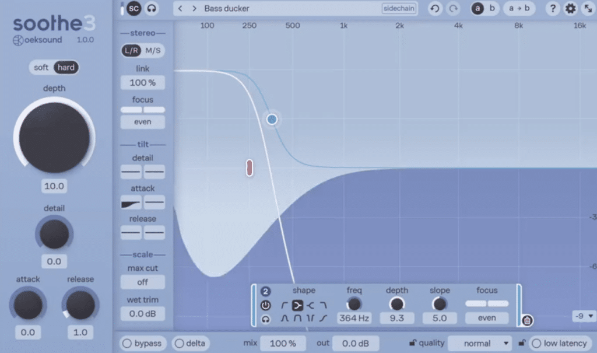Click the release knob

(x=80, y=305)
